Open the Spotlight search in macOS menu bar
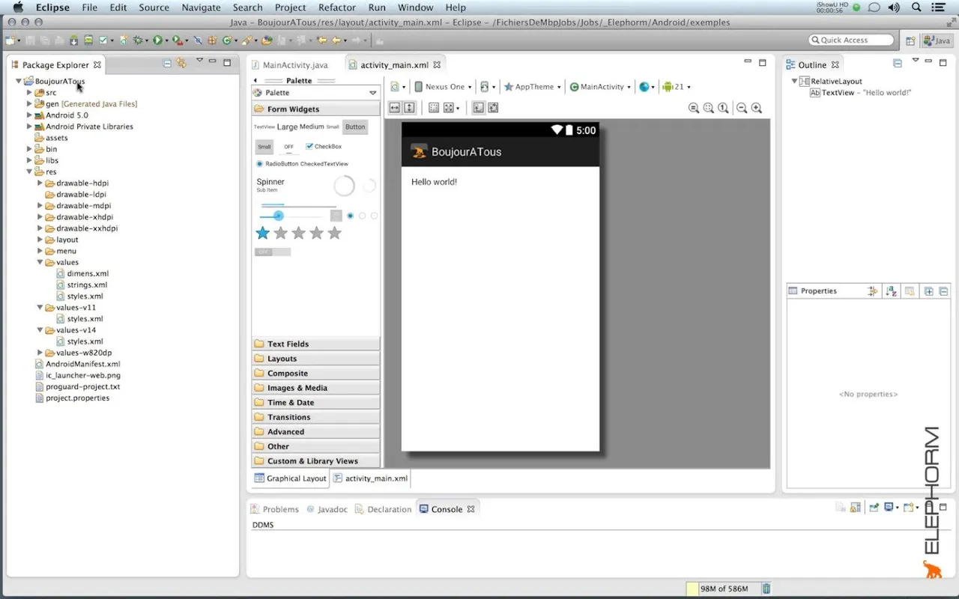The image size is (959, 599). [916, 7]
